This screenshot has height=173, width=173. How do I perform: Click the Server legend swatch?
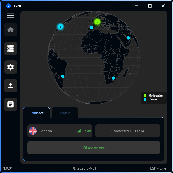pos(145,99)
